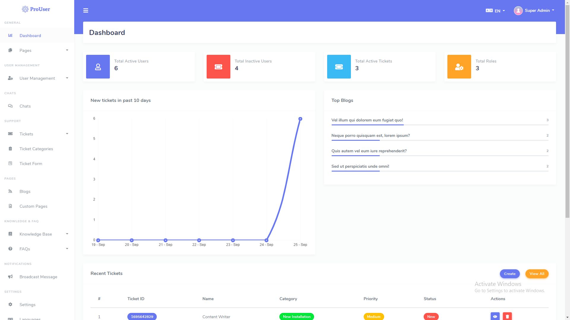
Task: Open the Super Admin account dropdown
Action: [x=534, y=11]
